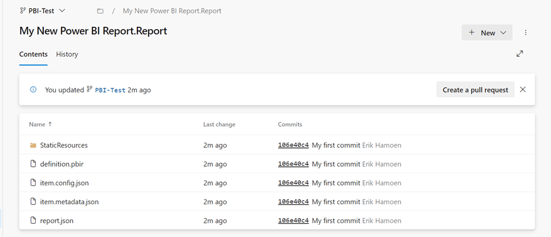Click the repository root folder breadcrumb icon
This screenshot has width=551, height=237.
tap(100, 11)
